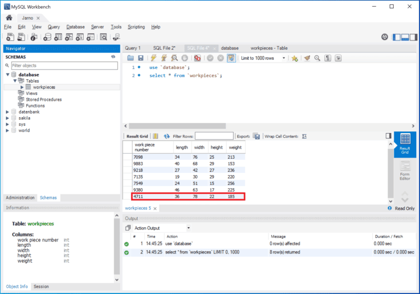420x294 pixels.
Task: Expand the world schema
Action: pos(8,130)
